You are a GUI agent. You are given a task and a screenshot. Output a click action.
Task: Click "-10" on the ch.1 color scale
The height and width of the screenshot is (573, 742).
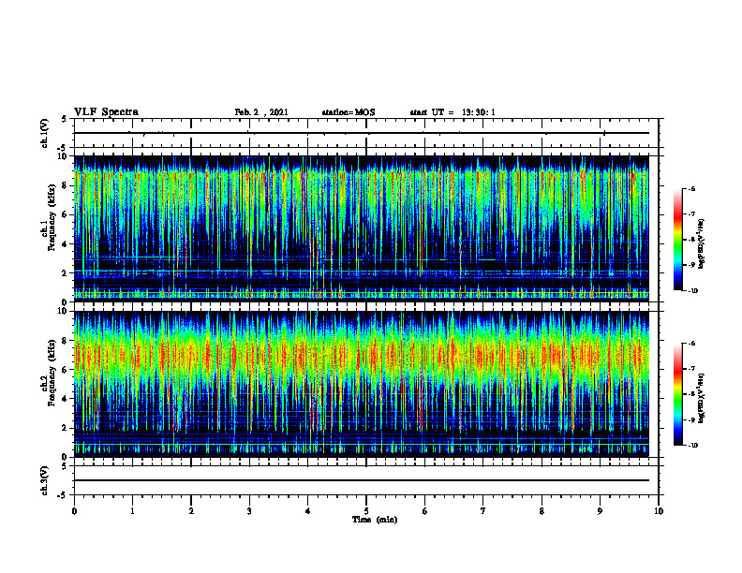[692, 291]
